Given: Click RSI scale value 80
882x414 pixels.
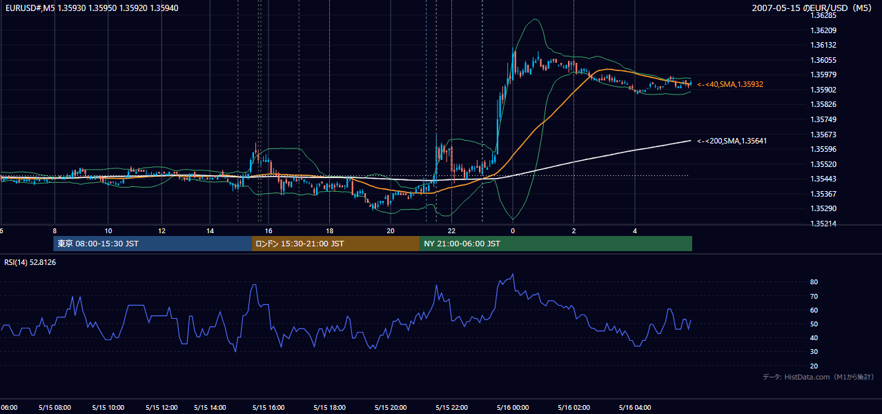Looking at the screenshot, I should [814, 282].
